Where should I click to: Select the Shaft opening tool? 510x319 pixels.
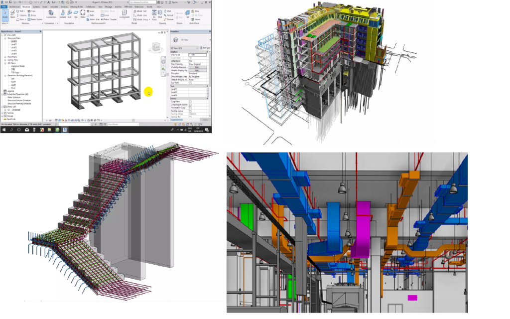[160, 14]
